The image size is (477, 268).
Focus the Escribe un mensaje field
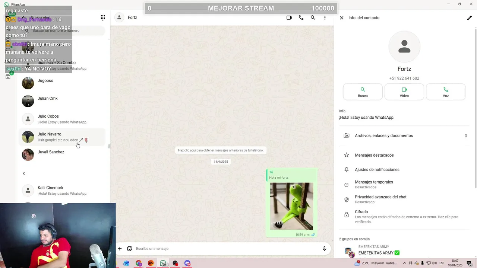point(227,249)
